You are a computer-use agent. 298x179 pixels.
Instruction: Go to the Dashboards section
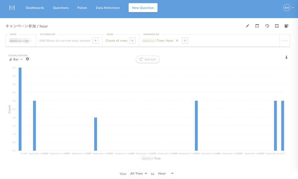pos(35,8)
